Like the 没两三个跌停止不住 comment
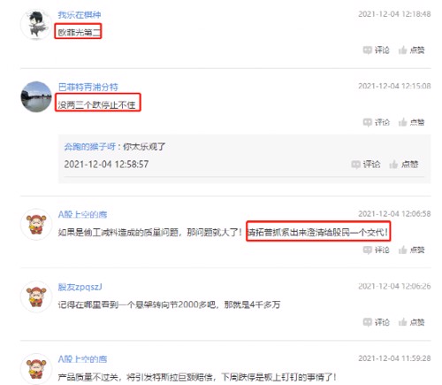This screenshot has height=385, width=442. tap(411, 122)
